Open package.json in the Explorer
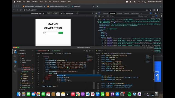 26,83
